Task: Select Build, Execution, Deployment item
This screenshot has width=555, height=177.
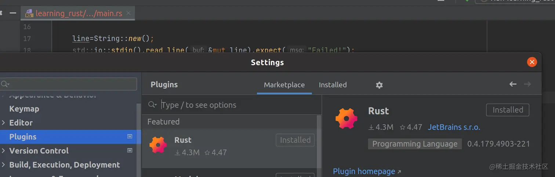Action: (x=65, y=165)
